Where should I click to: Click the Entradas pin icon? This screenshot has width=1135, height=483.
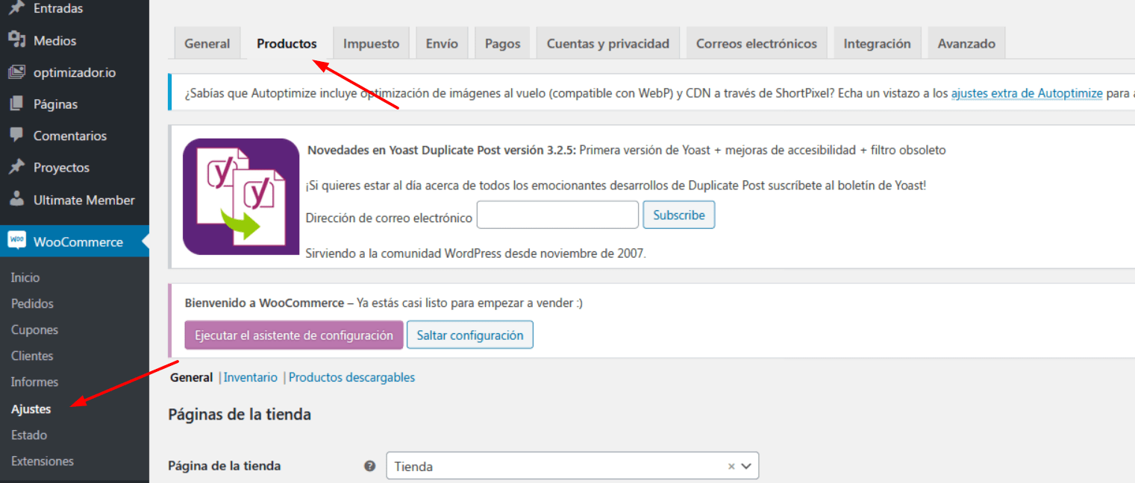(x=16, y=8)
